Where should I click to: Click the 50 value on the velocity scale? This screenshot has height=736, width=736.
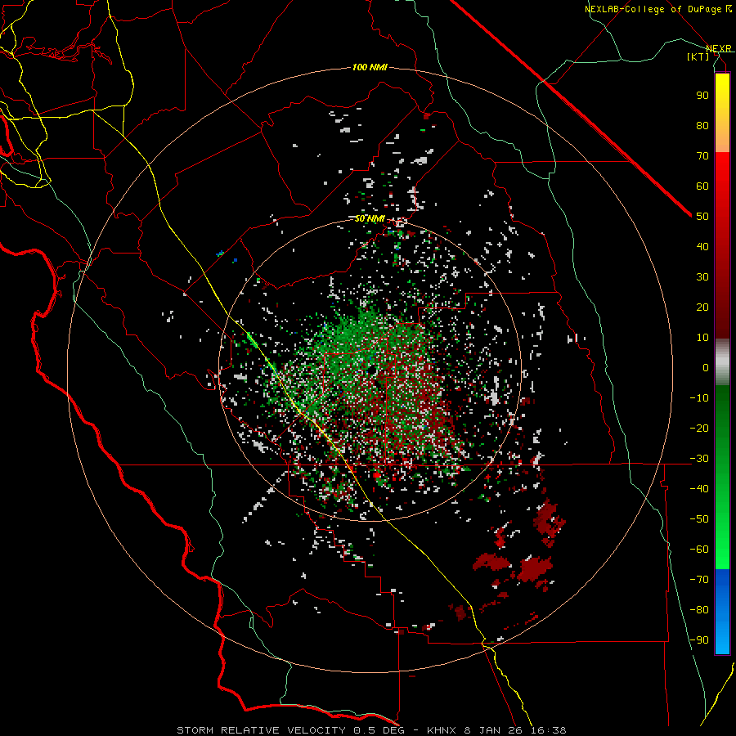pyautogui.click(x=702, y=217)
